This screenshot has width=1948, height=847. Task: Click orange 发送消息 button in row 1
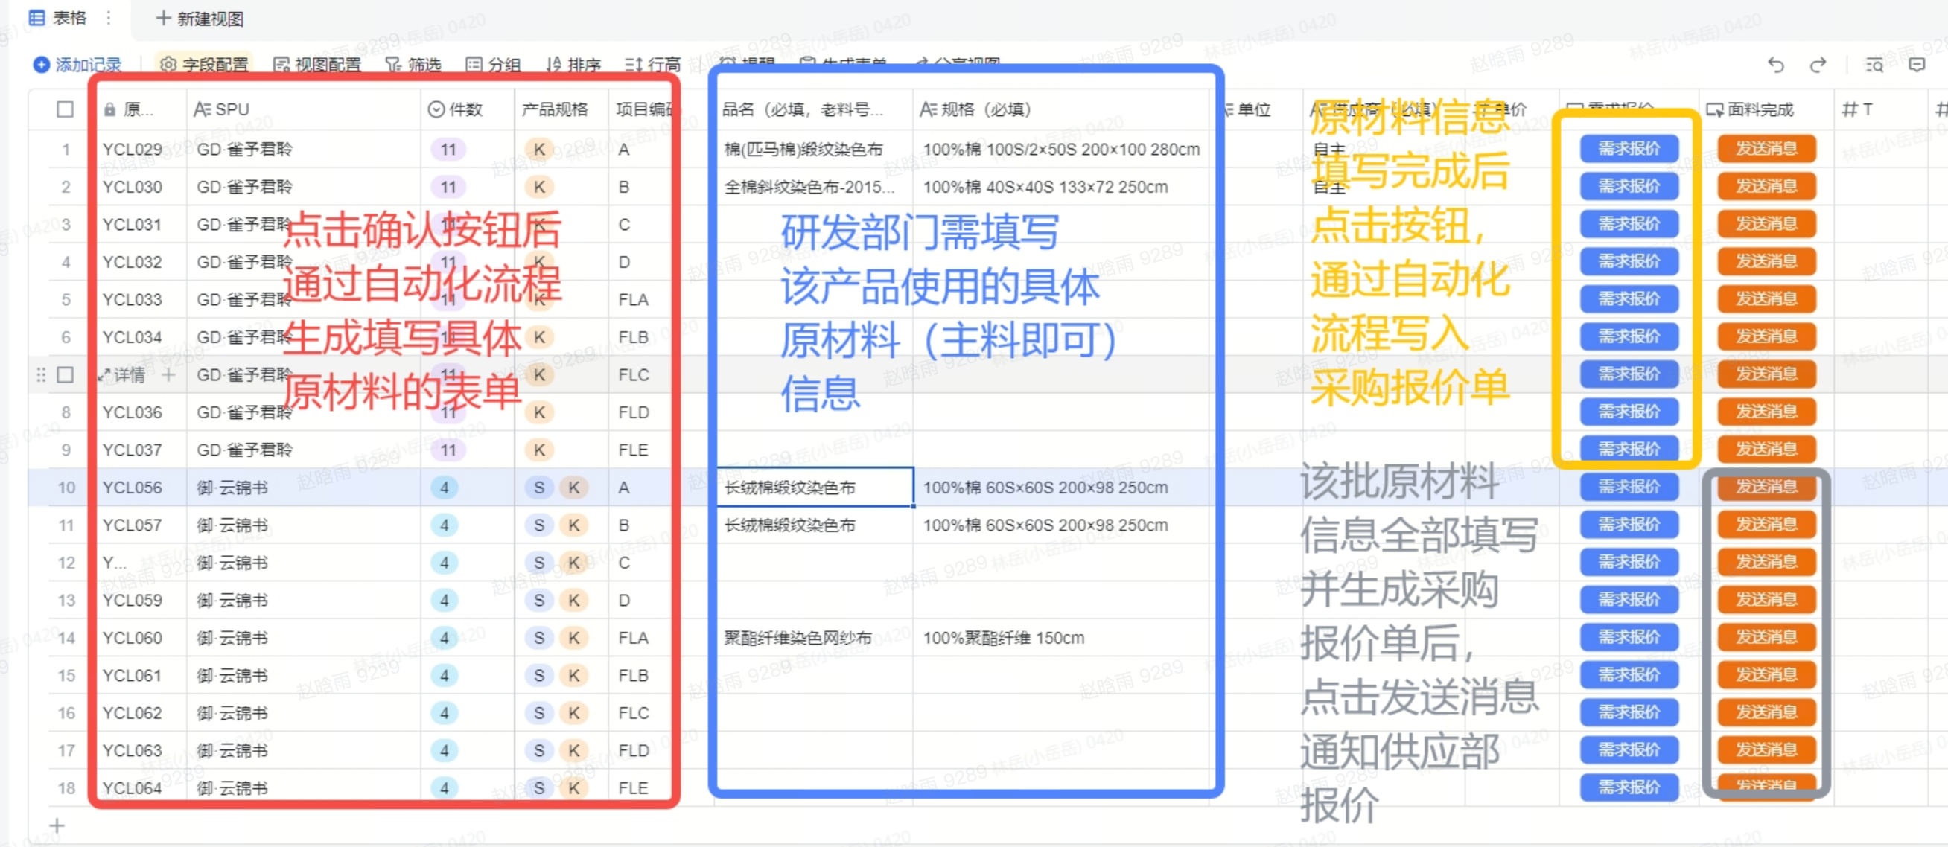tap(1766, 149)
